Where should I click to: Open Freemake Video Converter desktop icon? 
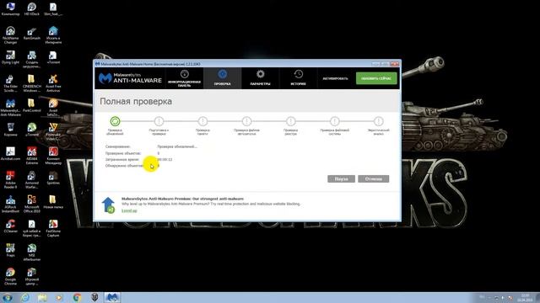click(x=53, y=131)
